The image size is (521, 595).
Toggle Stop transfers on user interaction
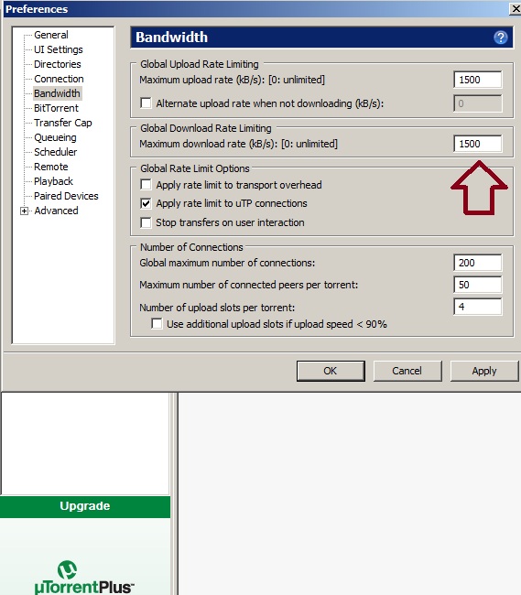click(x=146, y=222)
